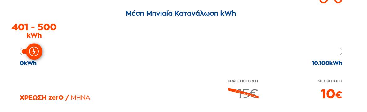Viewport: 367px width, 112px height.
Task: Click the slider track at one-quarter from 0kWh
Action: [x=100, y=52]
